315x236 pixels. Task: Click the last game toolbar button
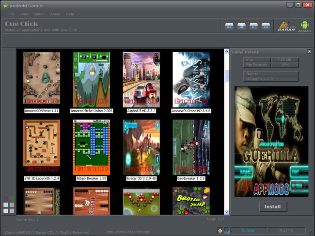(266, 26)
